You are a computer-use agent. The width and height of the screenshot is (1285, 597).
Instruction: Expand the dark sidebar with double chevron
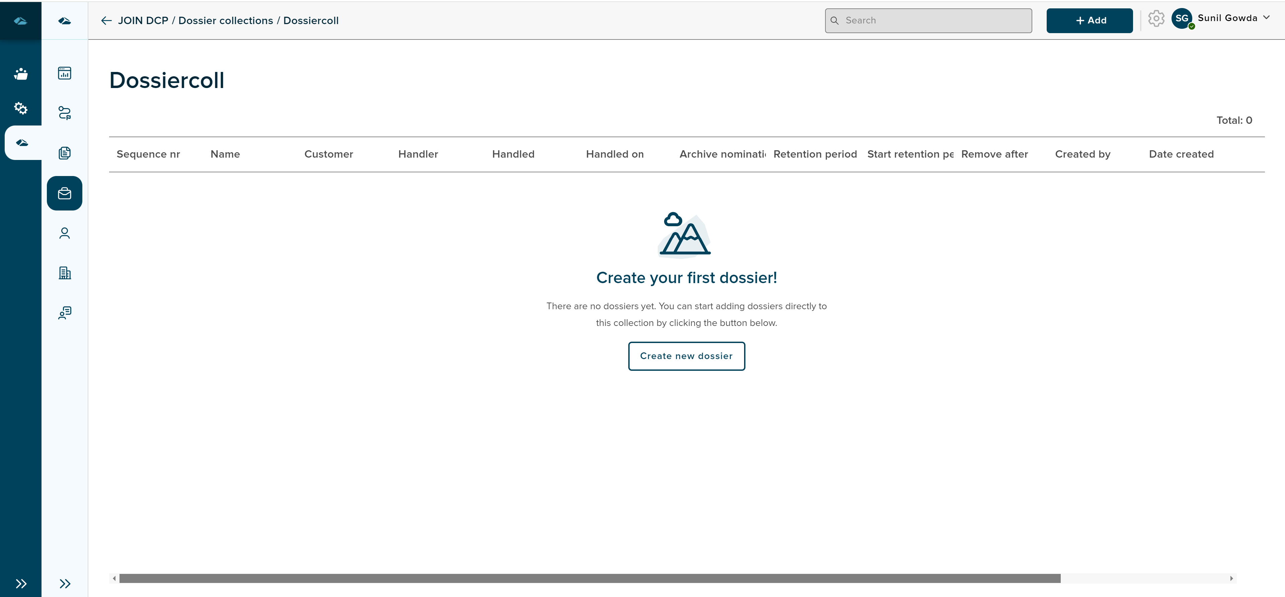(20, 584)
